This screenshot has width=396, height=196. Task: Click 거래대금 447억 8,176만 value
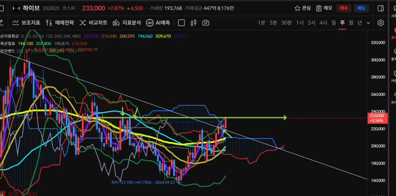point(218,8)
